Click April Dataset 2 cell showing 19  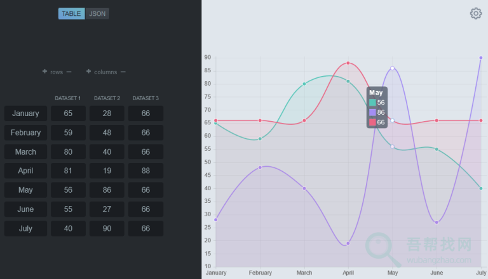click(x=107, y=171)
